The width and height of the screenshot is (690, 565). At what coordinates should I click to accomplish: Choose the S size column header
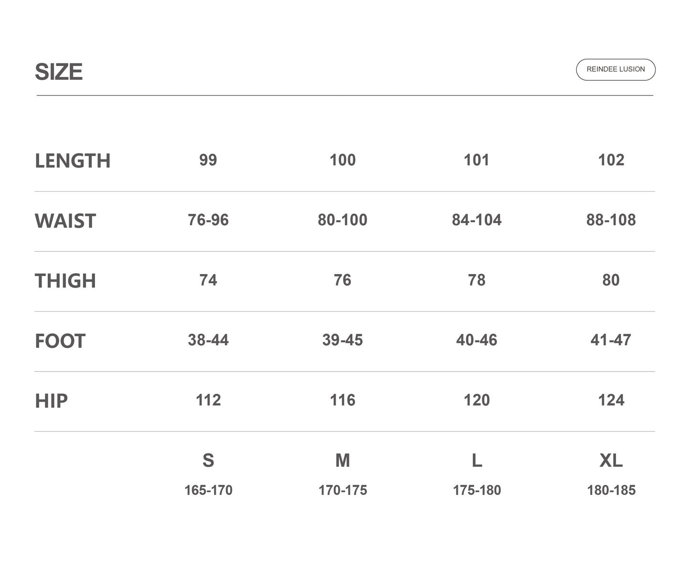pyautogui.click(x=208, y=460)
